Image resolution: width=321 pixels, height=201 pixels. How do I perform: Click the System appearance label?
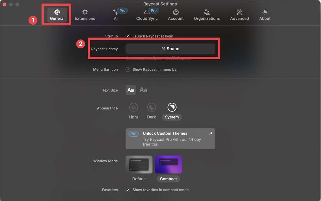[172, 117]
